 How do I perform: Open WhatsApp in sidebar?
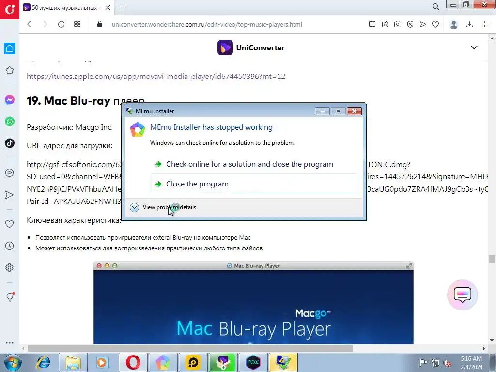(x=10, y=122)
